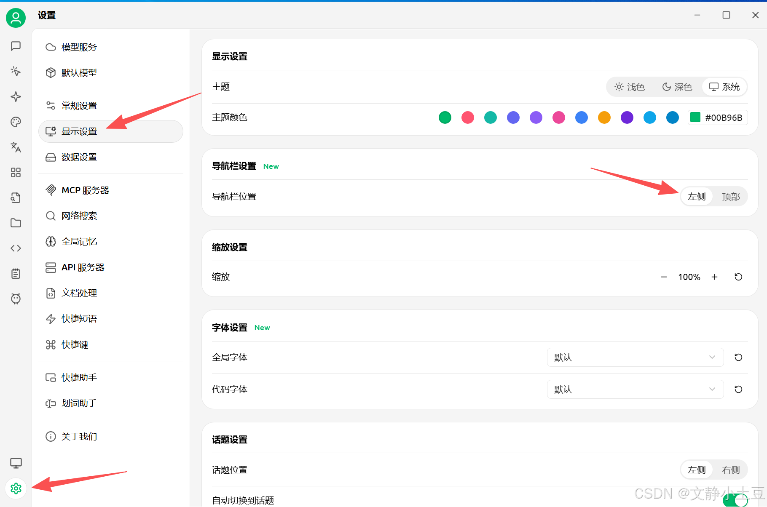Image resolution: width=767 pixels, height=507 pixels.
Task: Open 数据设置 settings page
Action: click(x=111, y=157)
